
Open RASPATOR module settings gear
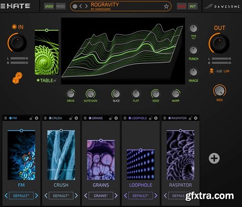(196, 118)
